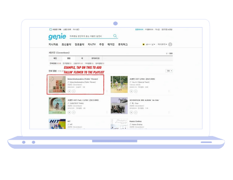Add SWEETEST THING album to playlist

(74, 112)
